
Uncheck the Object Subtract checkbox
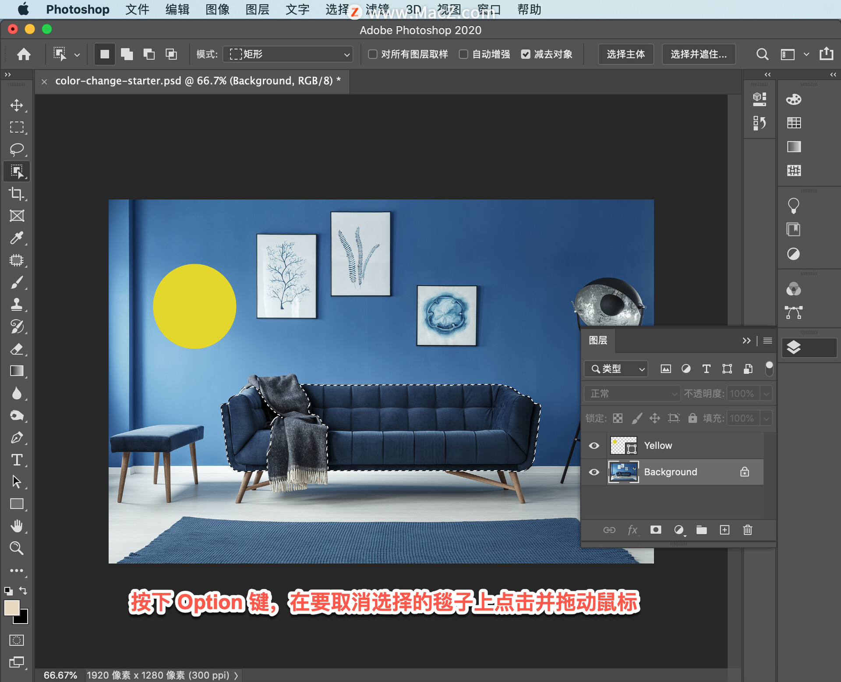pyautogui.click(x=526, y=54)
